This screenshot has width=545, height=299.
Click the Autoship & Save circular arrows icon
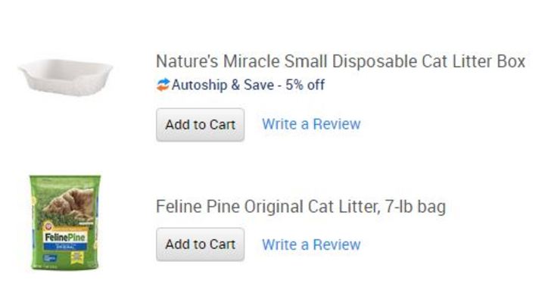pos(163,85)
